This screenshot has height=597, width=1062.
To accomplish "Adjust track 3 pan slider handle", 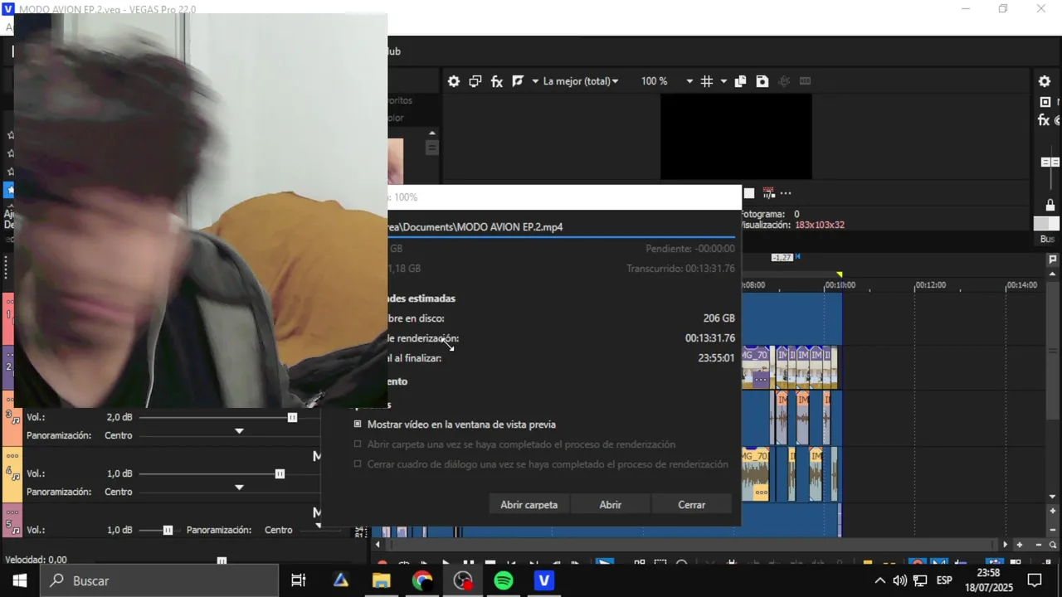I will [x=239, y=431].
